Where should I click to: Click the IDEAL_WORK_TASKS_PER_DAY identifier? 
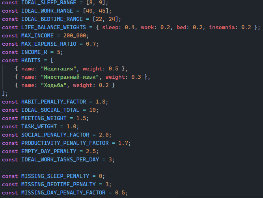click(x=60, y=160)
